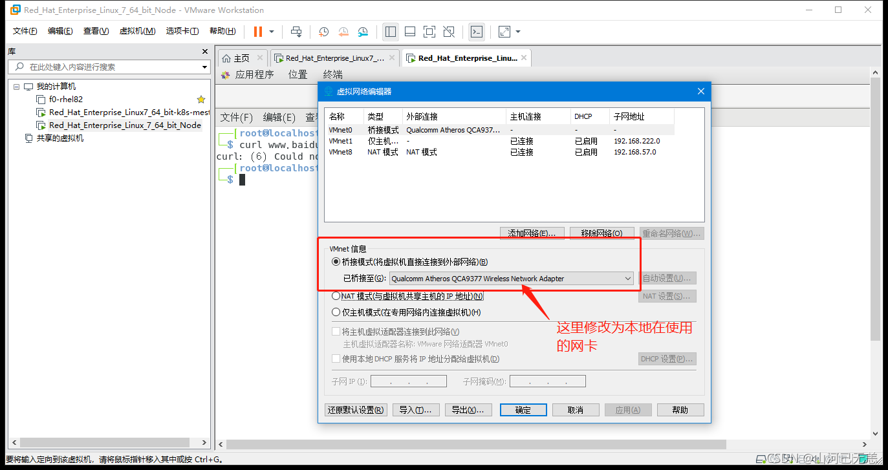Screen dimensions: 888x470
Task: Click the 导入(T)... button
Action: click(415, 410)
